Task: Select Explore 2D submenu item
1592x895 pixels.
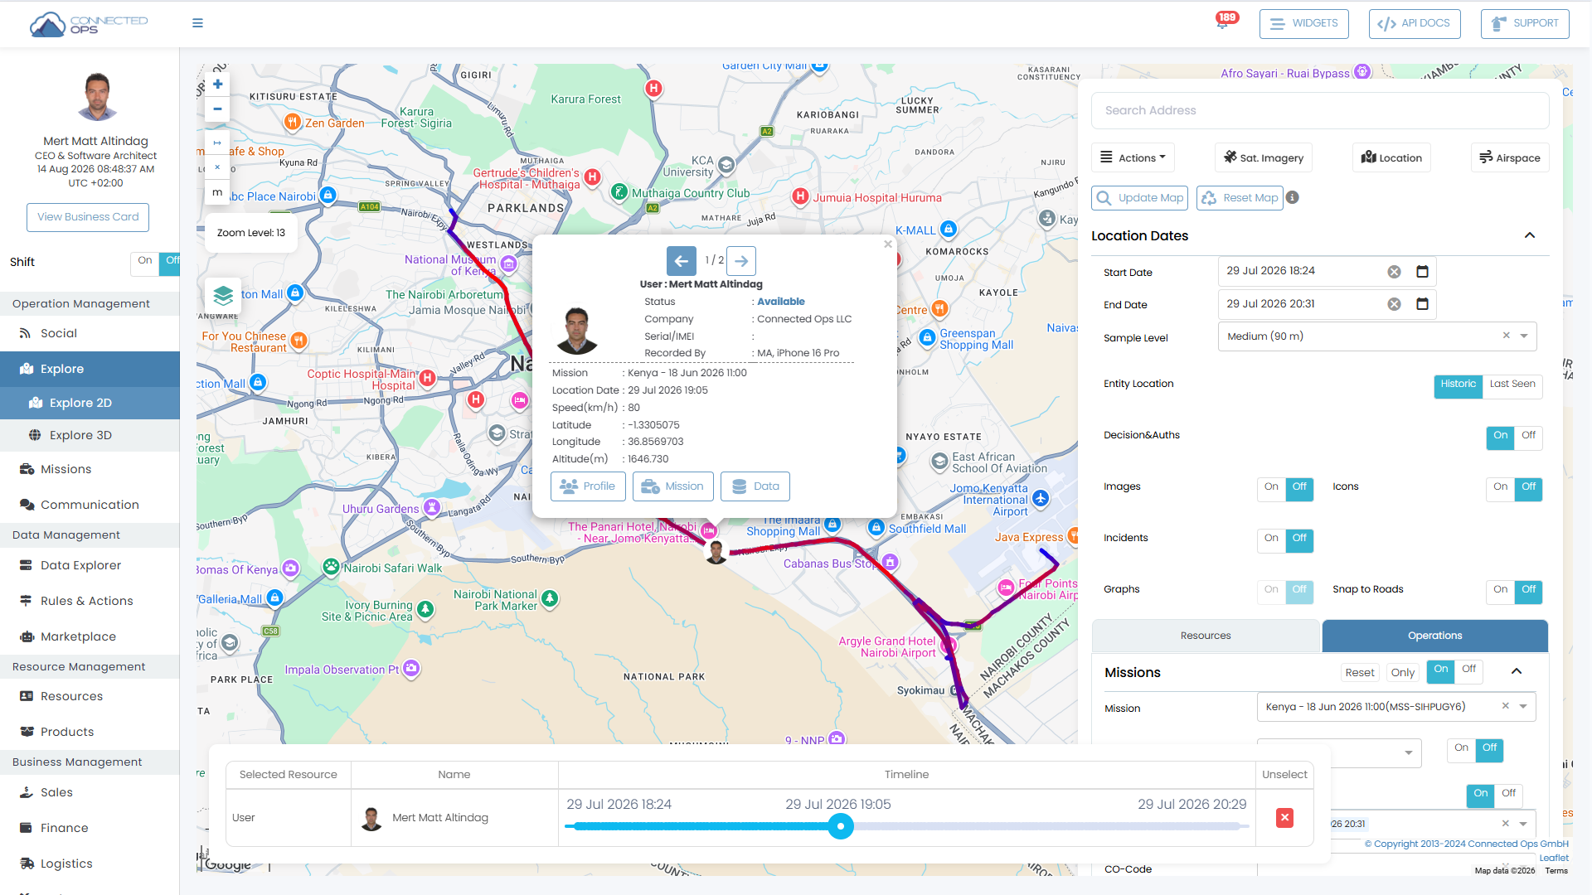Action: point(90,403)
